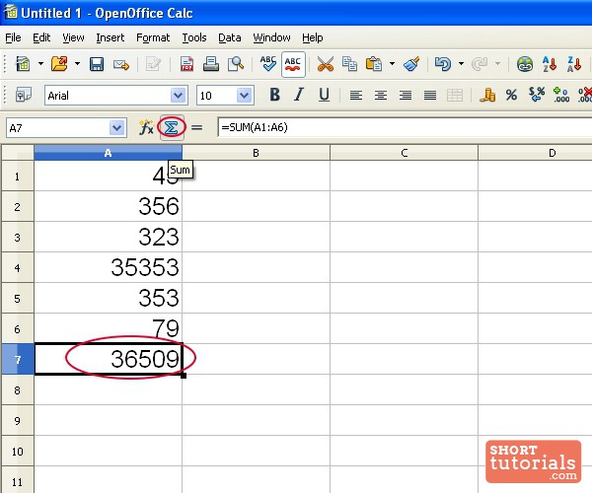The image size is (592, 493).
Task: Expand the Paste options dropdown arrow
Action: [x=393, y=64]
